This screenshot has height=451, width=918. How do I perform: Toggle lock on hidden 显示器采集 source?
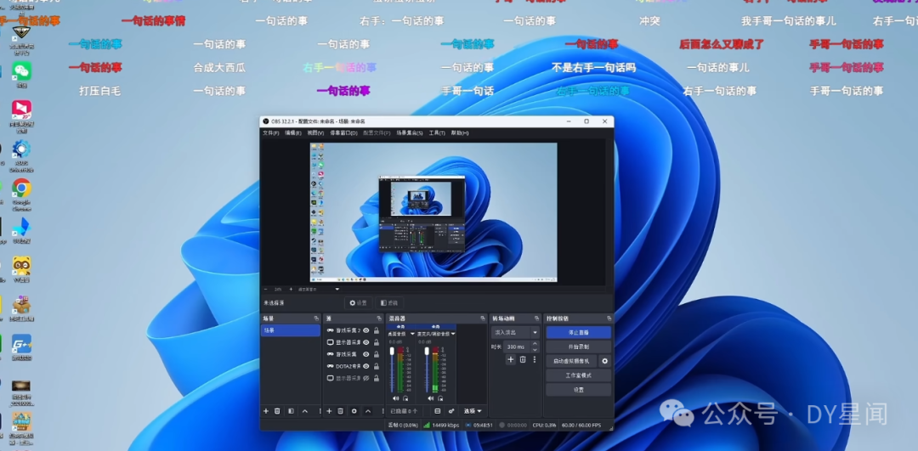(x=377, y=378)
